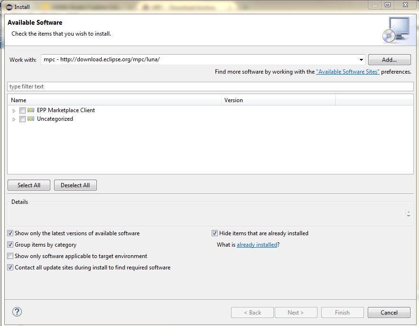Open the Work with dropdown list
The width and height of the screenshot is (419, 326).
(361, 60)
